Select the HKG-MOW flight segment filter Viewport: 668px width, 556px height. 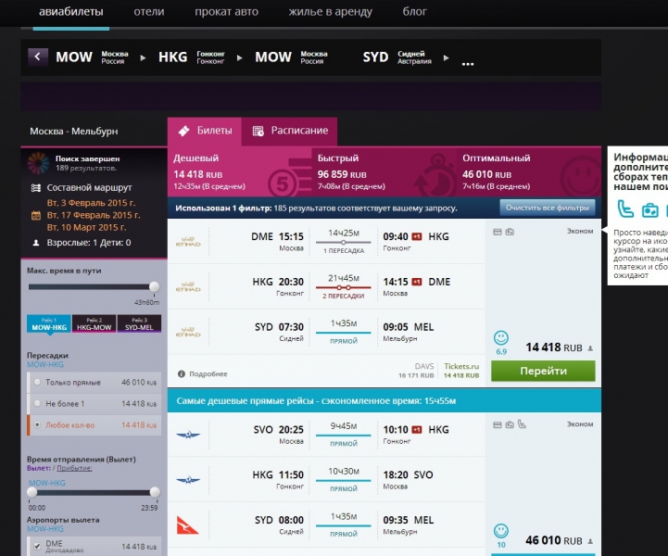[94, 324]
